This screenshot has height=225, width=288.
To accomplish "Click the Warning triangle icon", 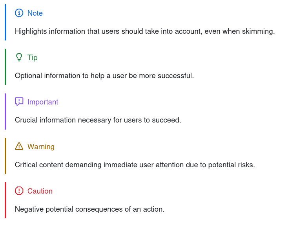I will click(19, 146).
